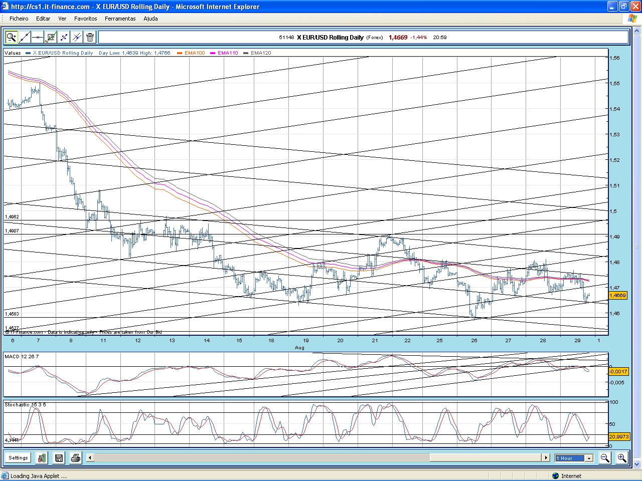Click the Day Low High text

point(134,53)
